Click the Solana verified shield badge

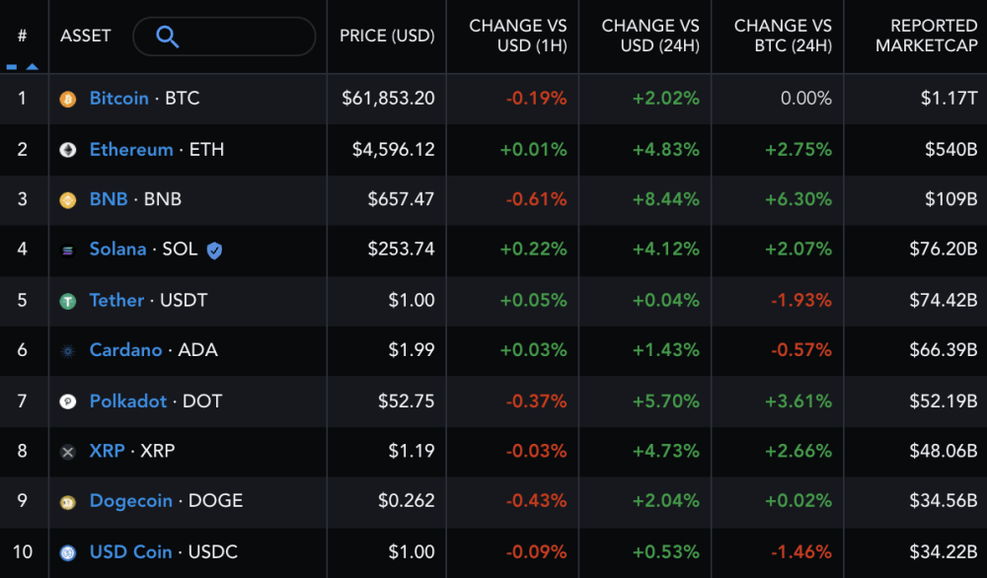coord(214,251)
